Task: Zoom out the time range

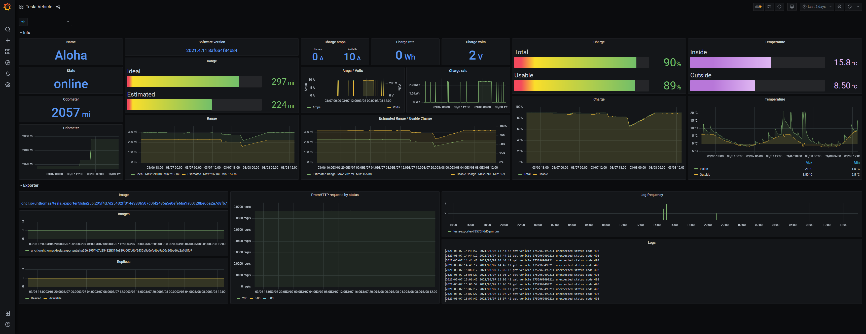Action: click(x=840, y=7)
